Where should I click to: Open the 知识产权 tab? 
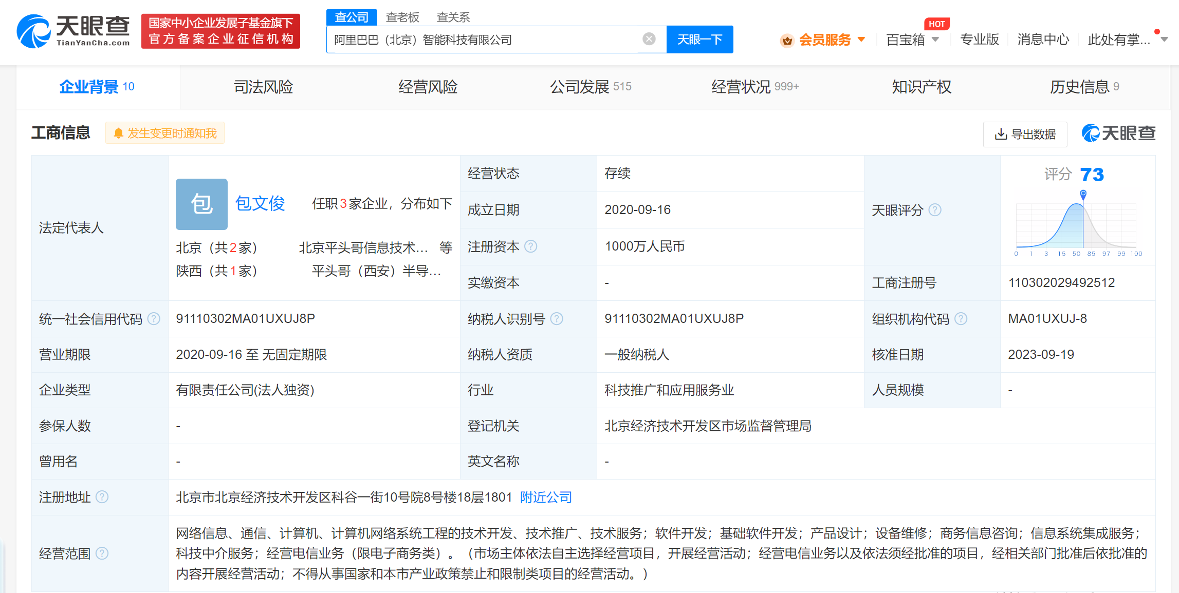(921, 87)
